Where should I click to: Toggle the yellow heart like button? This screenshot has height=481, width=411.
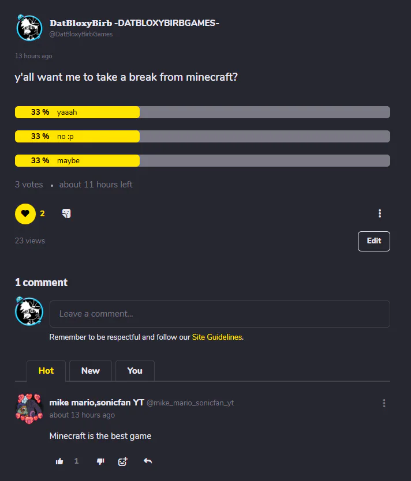[x=25, y=214]
